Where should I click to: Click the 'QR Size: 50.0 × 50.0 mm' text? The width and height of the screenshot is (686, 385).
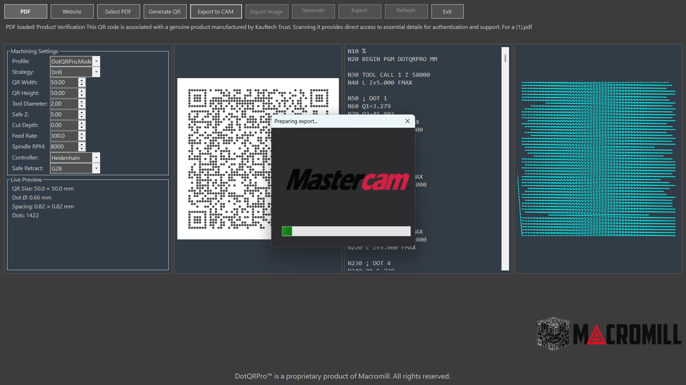43,189
